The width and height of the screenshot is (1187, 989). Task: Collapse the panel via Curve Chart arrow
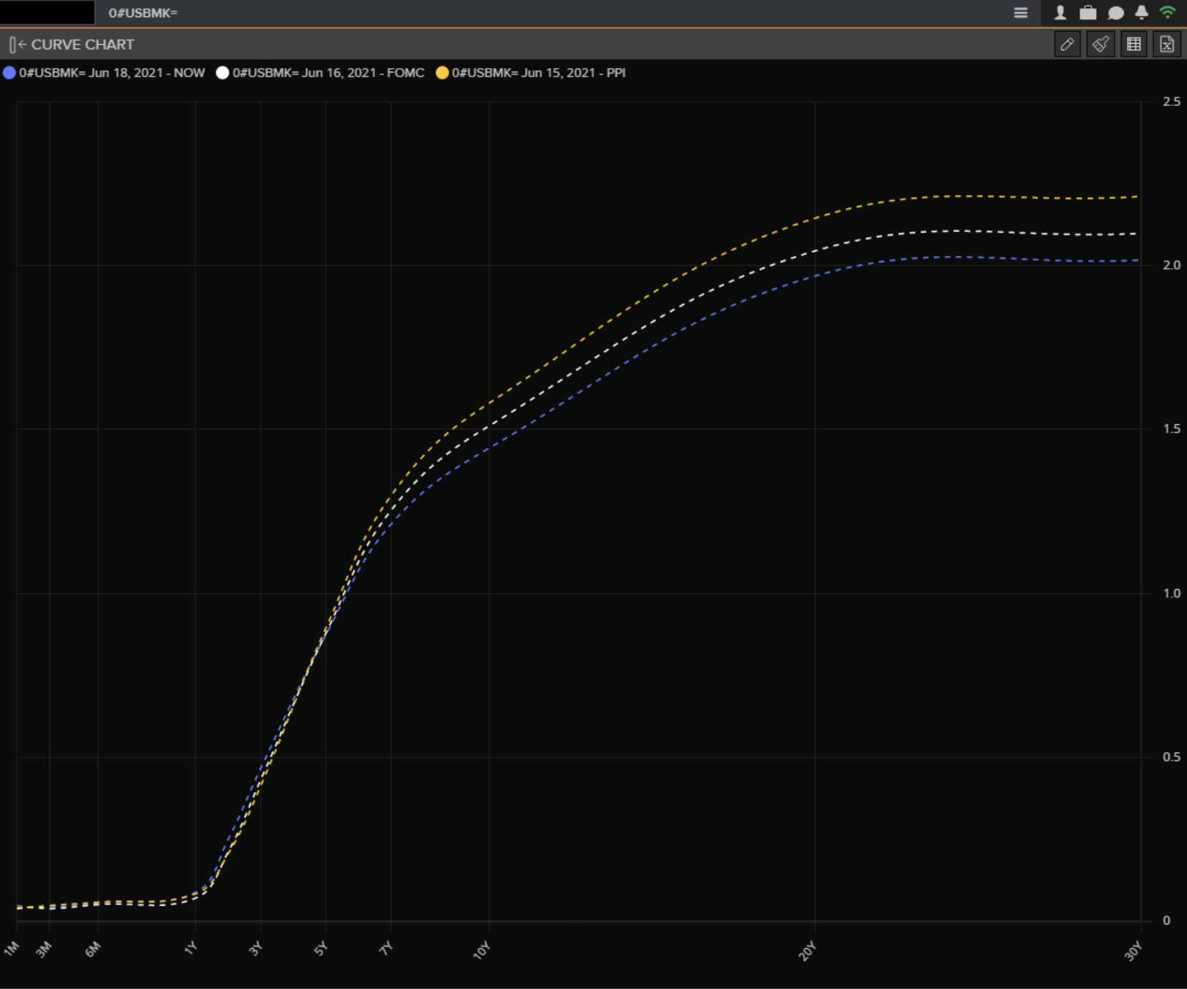click(x=17, y=45)
